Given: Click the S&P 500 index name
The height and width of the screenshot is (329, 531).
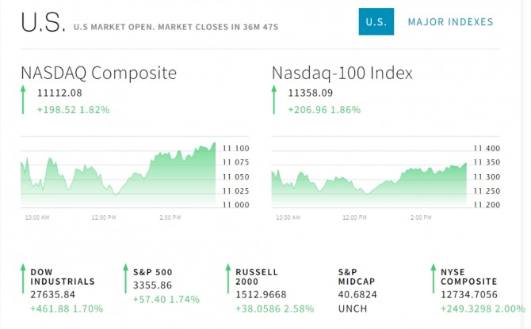Looking at the screenshot, I should (152, 272).
